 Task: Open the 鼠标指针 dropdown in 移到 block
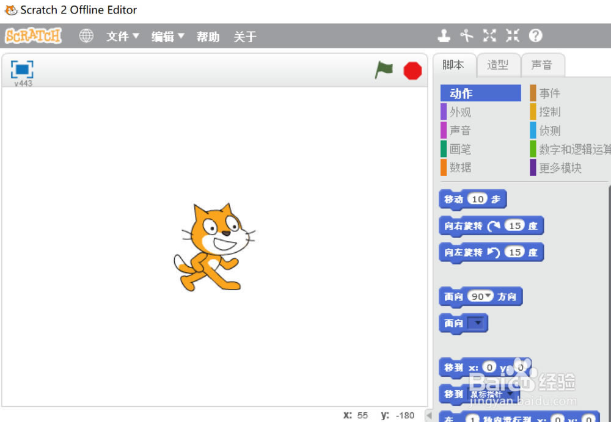point(492,395)
